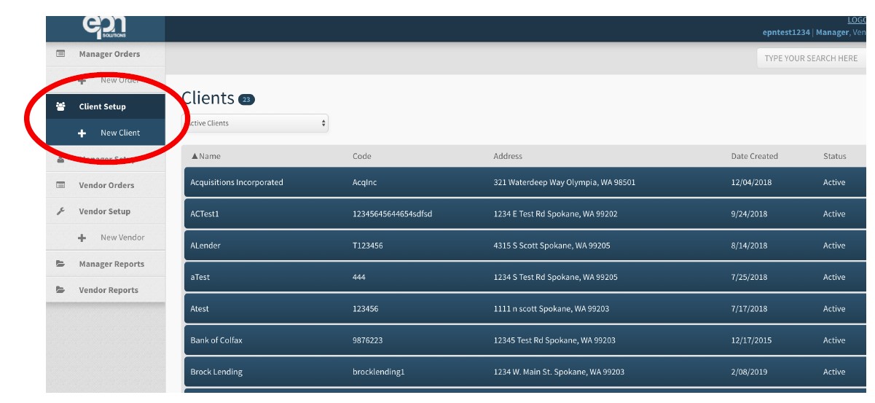The image size is (875, 403).
Task: Open the ALender client row
Action: click(x=525, y=246)
